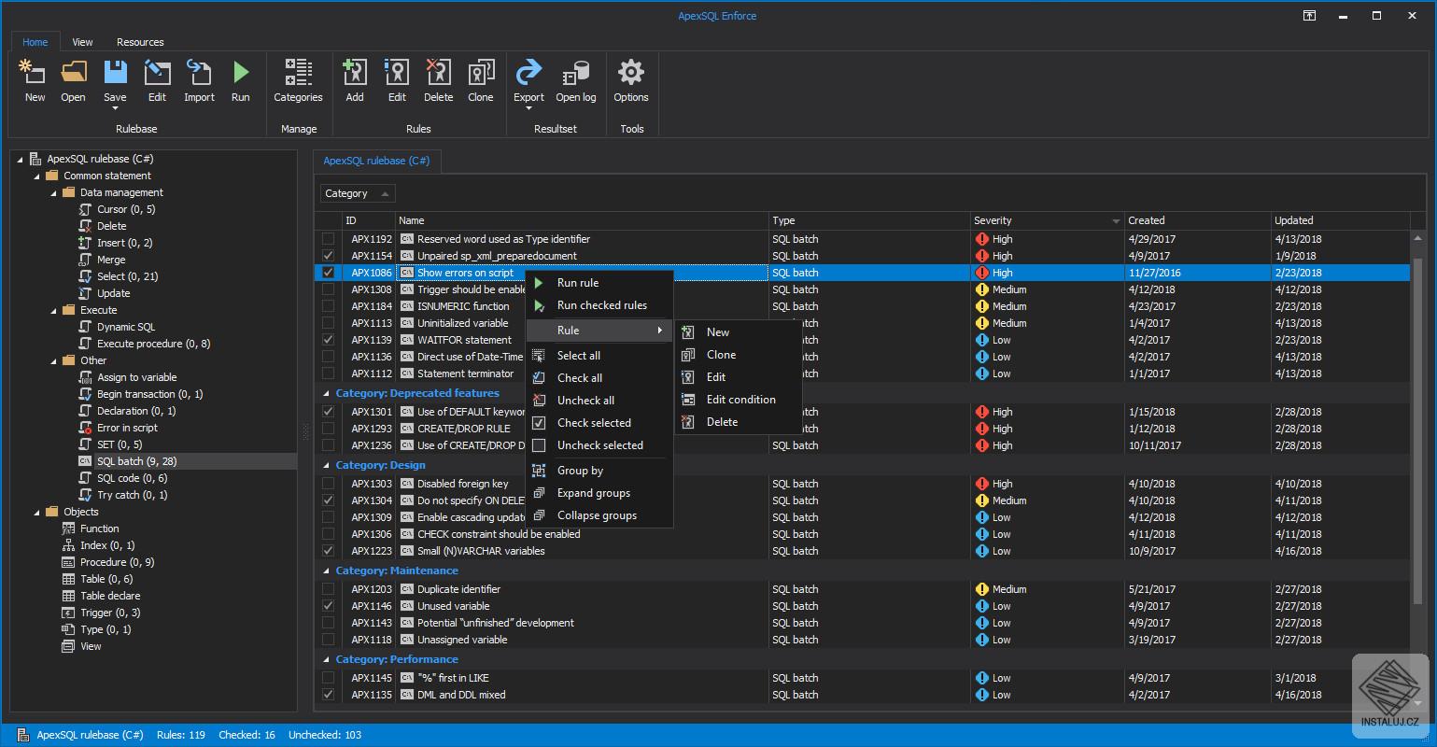Open the log via Open log icon
This screenshot has height=747, width=1437.
575,80
